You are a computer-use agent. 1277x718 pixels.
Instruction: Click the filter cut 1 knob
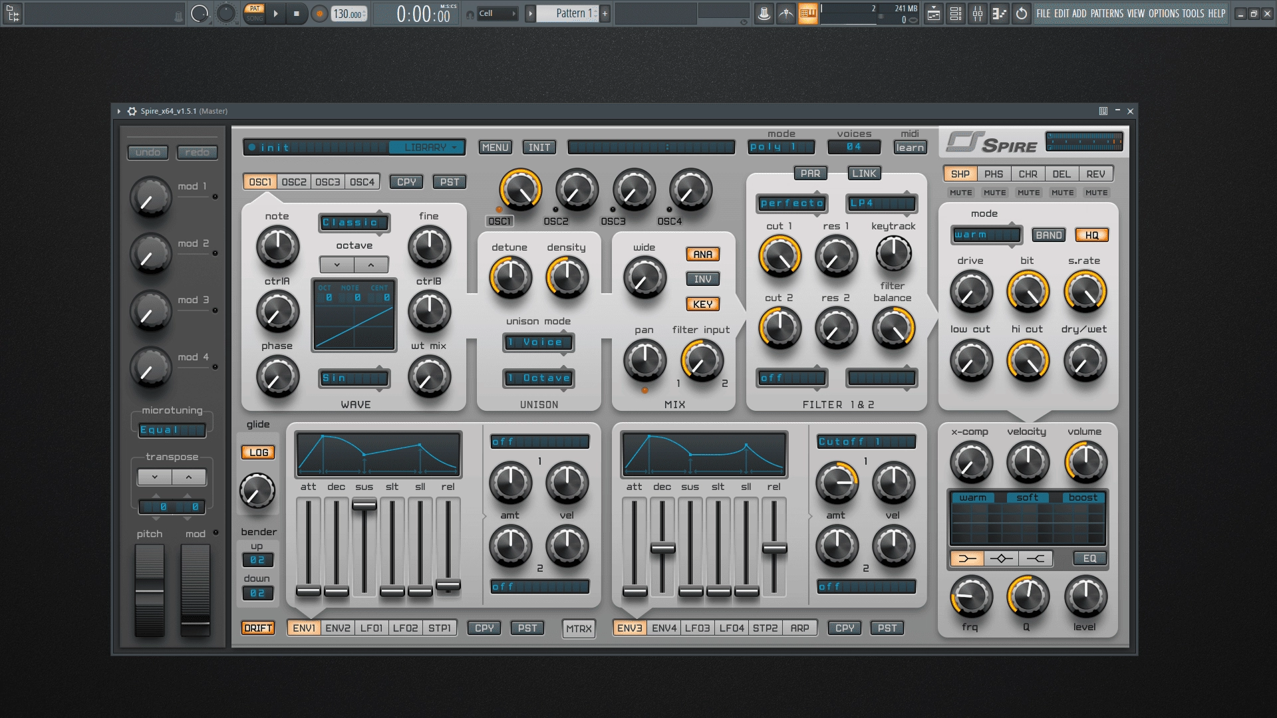(780, 256)
